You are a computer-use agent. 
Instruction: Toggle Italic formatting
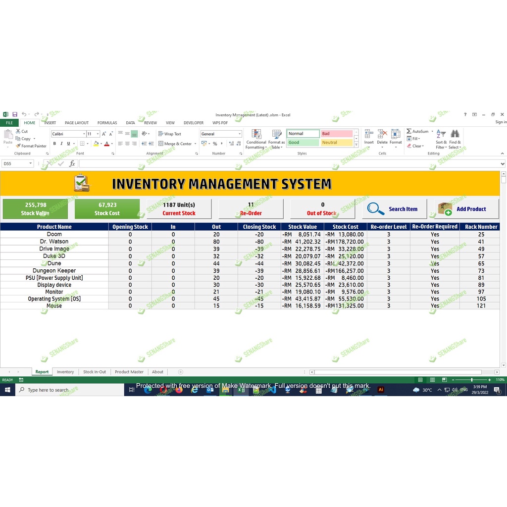[61, 144]
